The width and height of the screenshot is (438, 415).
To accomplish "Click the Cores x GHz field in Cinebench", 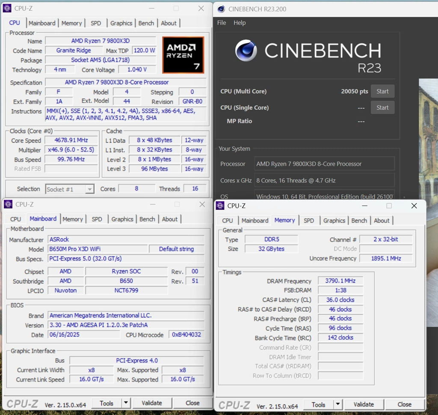I will pos(324,180).
